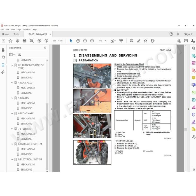Toggle the Bookmarks panel icon
The width and height of the screenshot is (196, 196).
click(3, 65)
